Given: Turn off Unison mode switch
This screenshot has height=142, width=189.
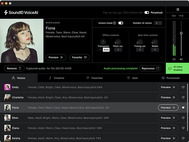Looking at the screenshot, I should coord(120,23).
